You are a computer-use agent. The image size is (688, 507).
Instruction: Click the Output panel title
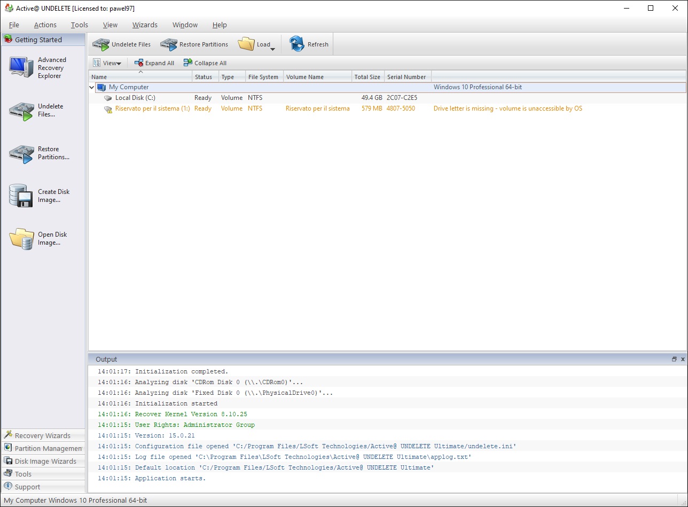(106, 360)
